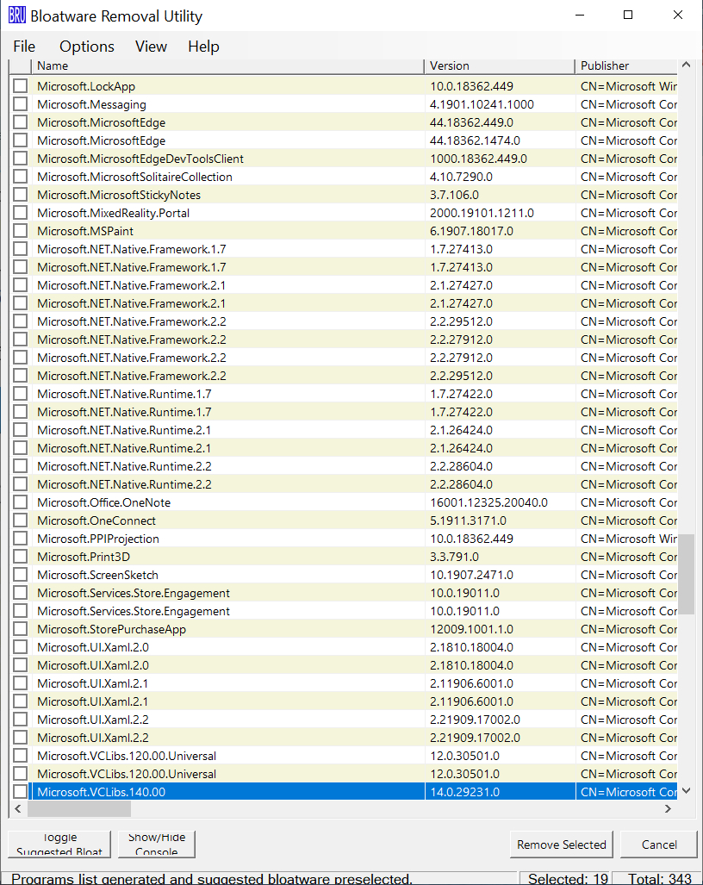This screenshot has width=703, height=885.
Task: Tick the Microsoft.MSPaint checkbox
Action: (21, 230)
